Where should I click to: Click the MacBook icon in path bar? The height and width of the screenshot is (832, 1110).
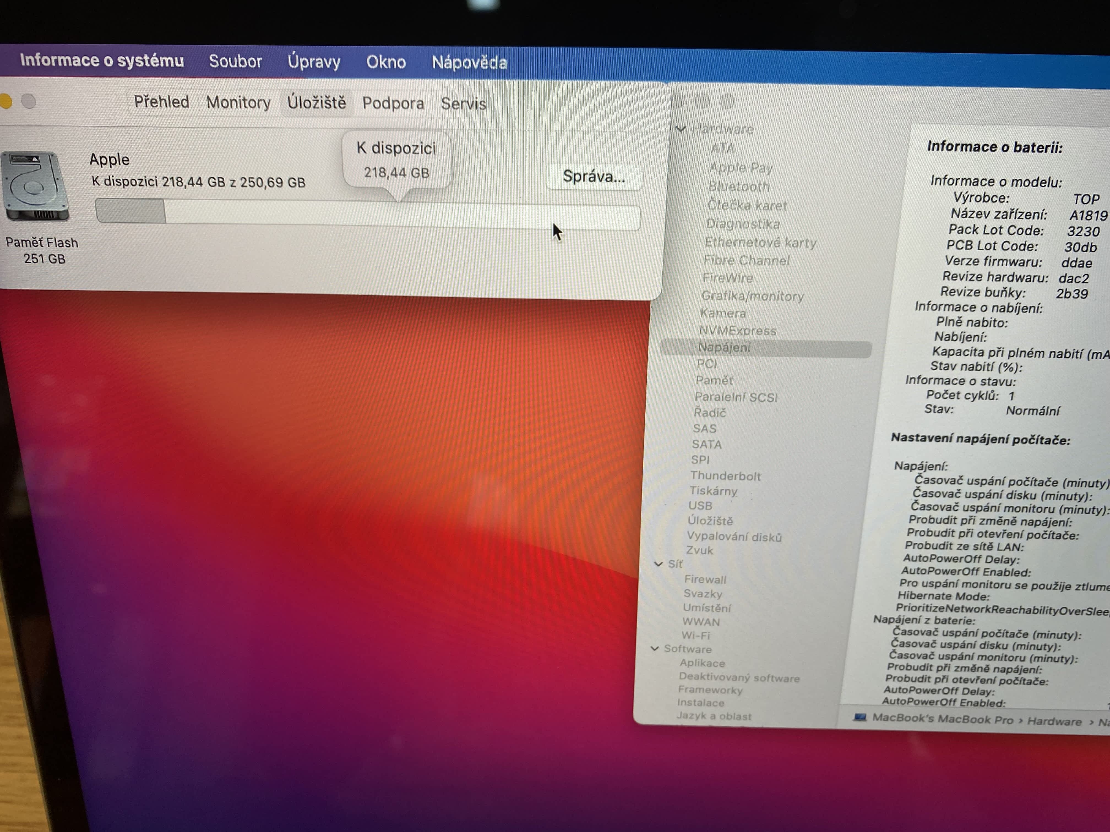859,717
